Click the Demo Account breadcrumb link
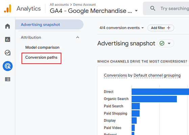Image resolution: width=189 pixels, height=135 pixels. [x=85, y=5]
